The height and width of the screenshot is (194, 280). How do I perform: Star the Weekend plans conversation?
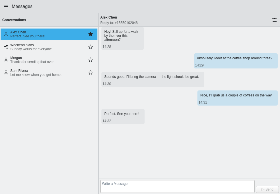point(91,47)
